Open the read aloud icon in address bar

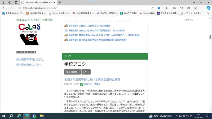pyautogui.click(x=153, y=8)
